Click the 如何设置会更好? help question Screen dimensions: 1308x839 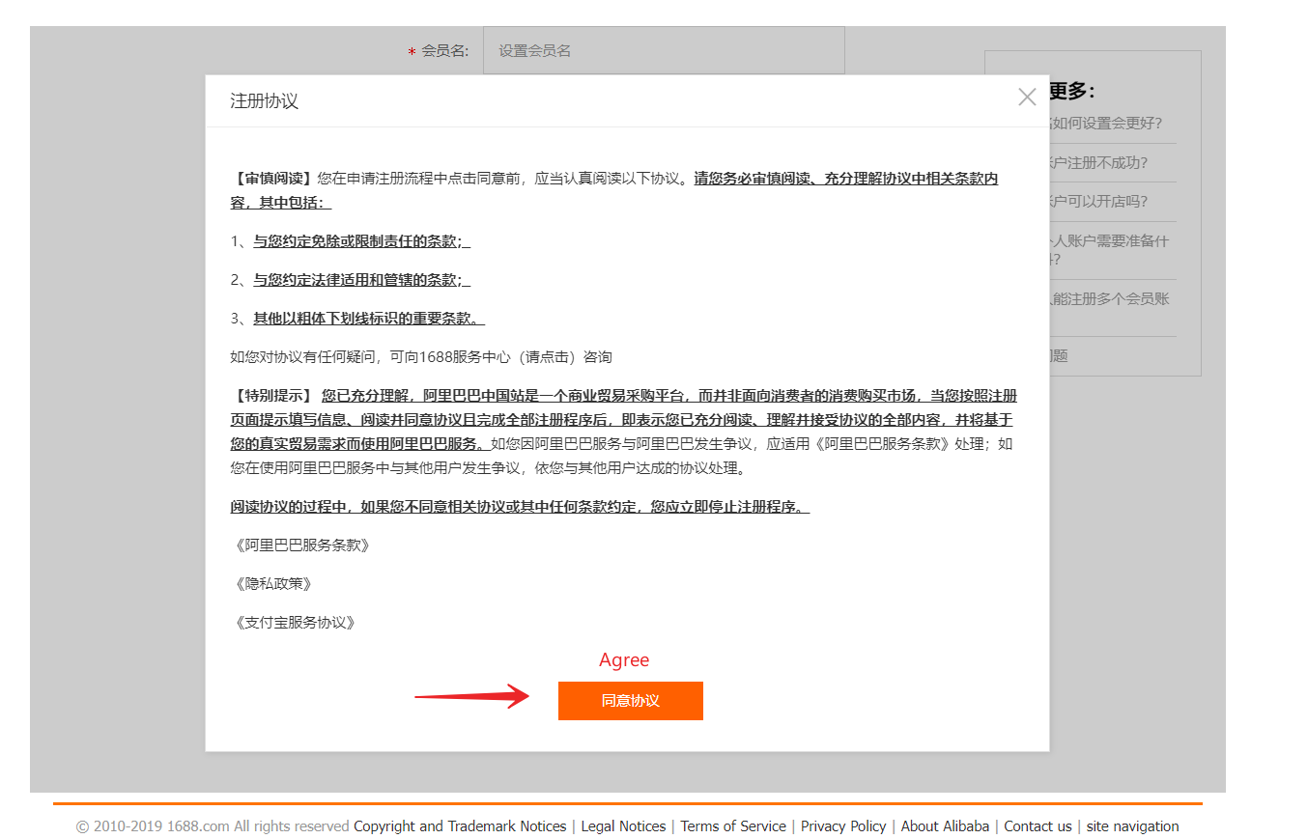(x=1107, y=124)
